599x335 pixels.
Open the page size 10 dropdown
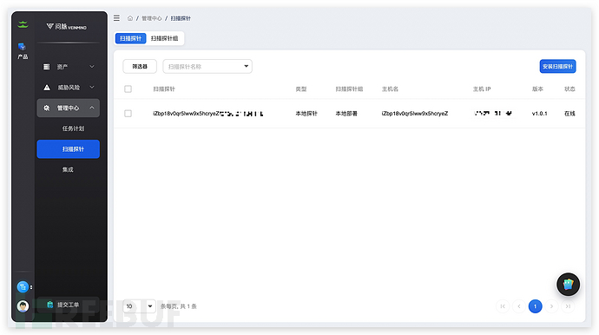139,306
